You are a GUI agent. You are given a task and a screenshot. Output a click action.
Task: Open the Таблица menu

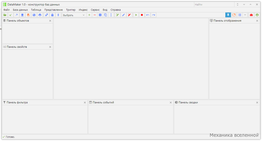(x=36, y=10)
